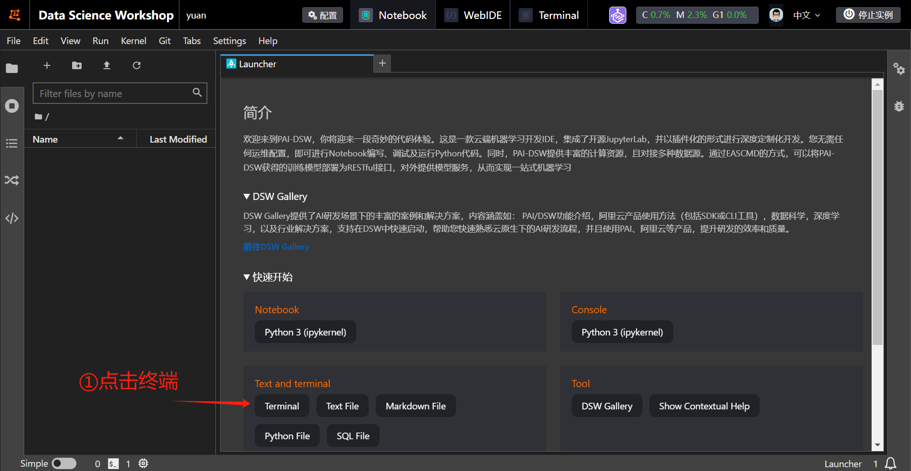911x471 pixels.
Task: Open the Git menu
Action: tap(165, 41)
